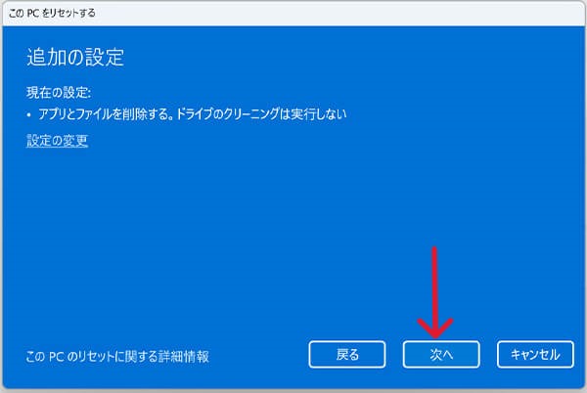
Task: Click the 次へ button
Action: 441,354
